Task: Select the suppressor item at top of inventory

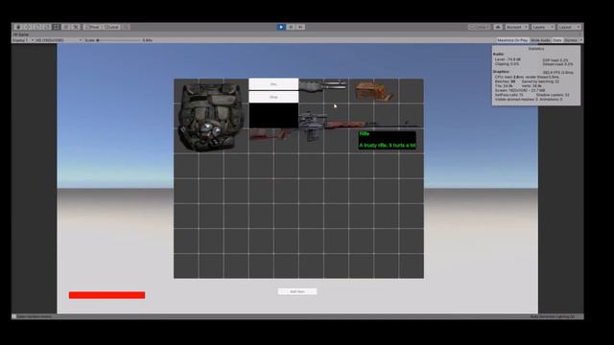Action: pos(322,85)
